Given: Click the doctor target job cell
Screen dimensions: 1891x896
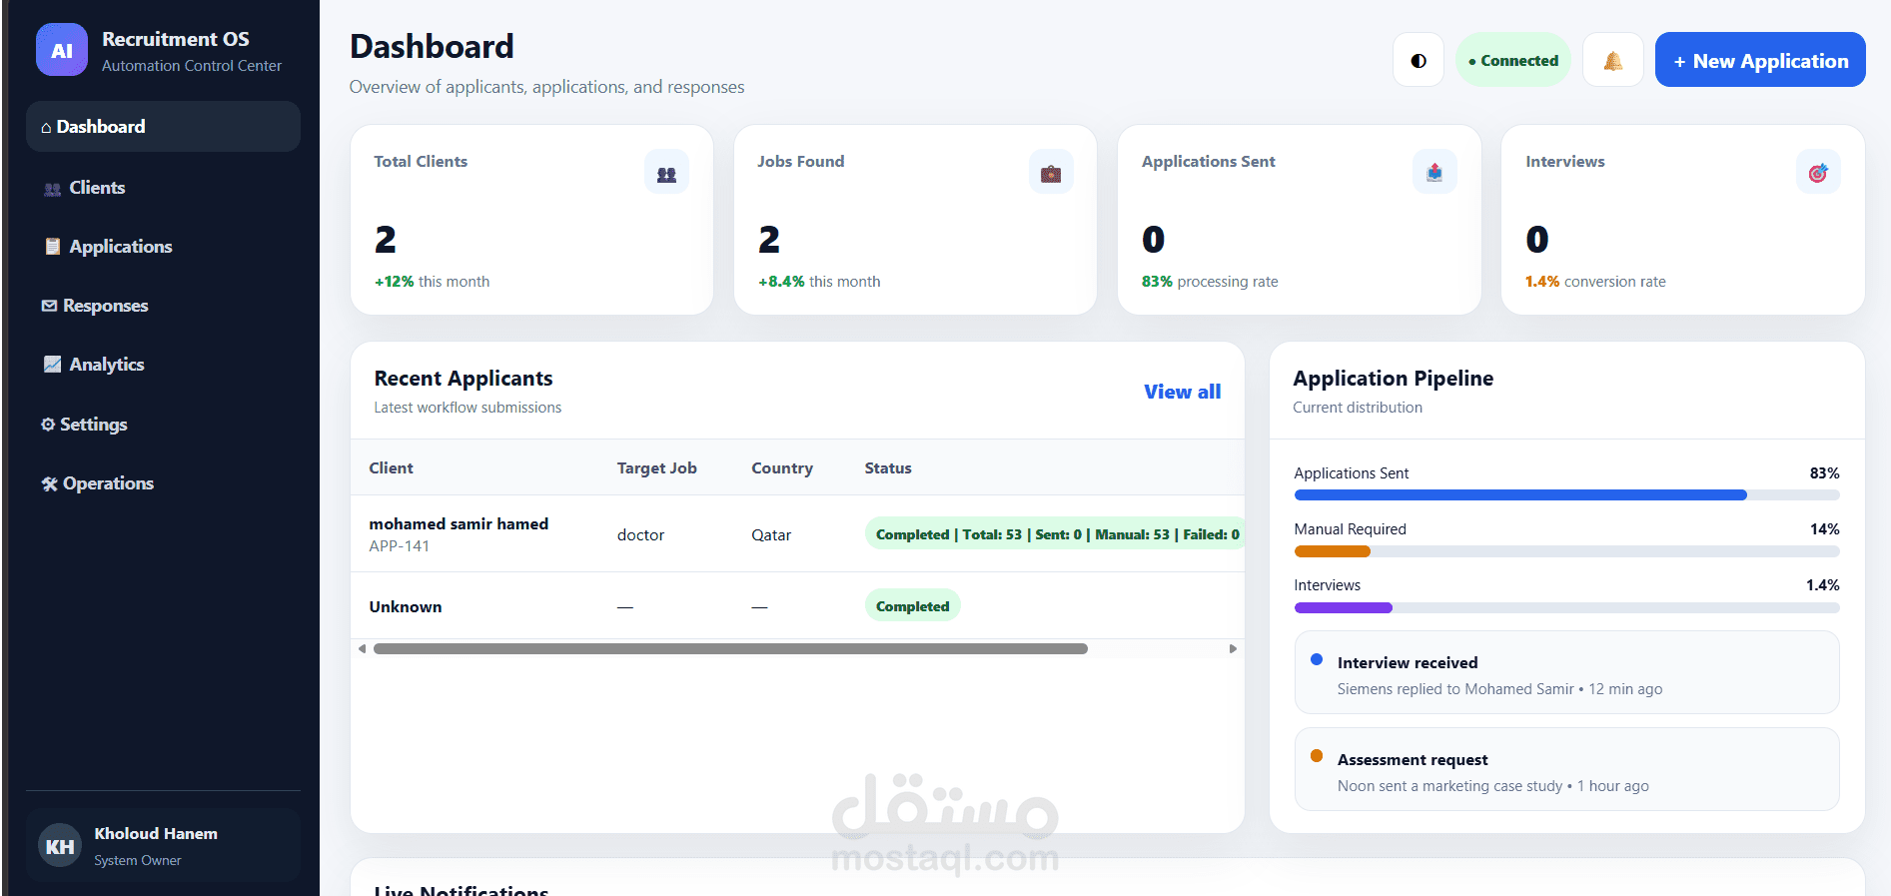Looking at the screenshot, I should coord(640,535).
